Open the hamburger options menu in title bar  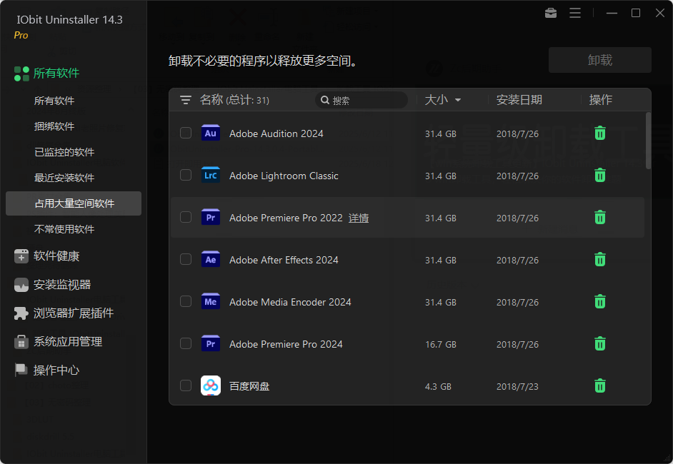pos(575,14)
